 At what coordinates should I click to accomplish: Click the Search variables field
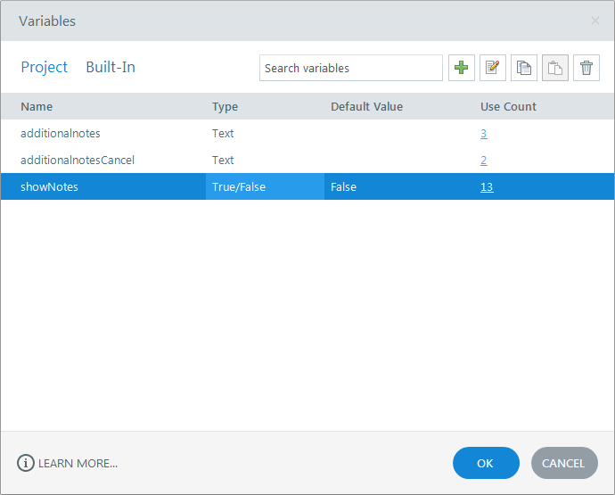tap(350, 68)
